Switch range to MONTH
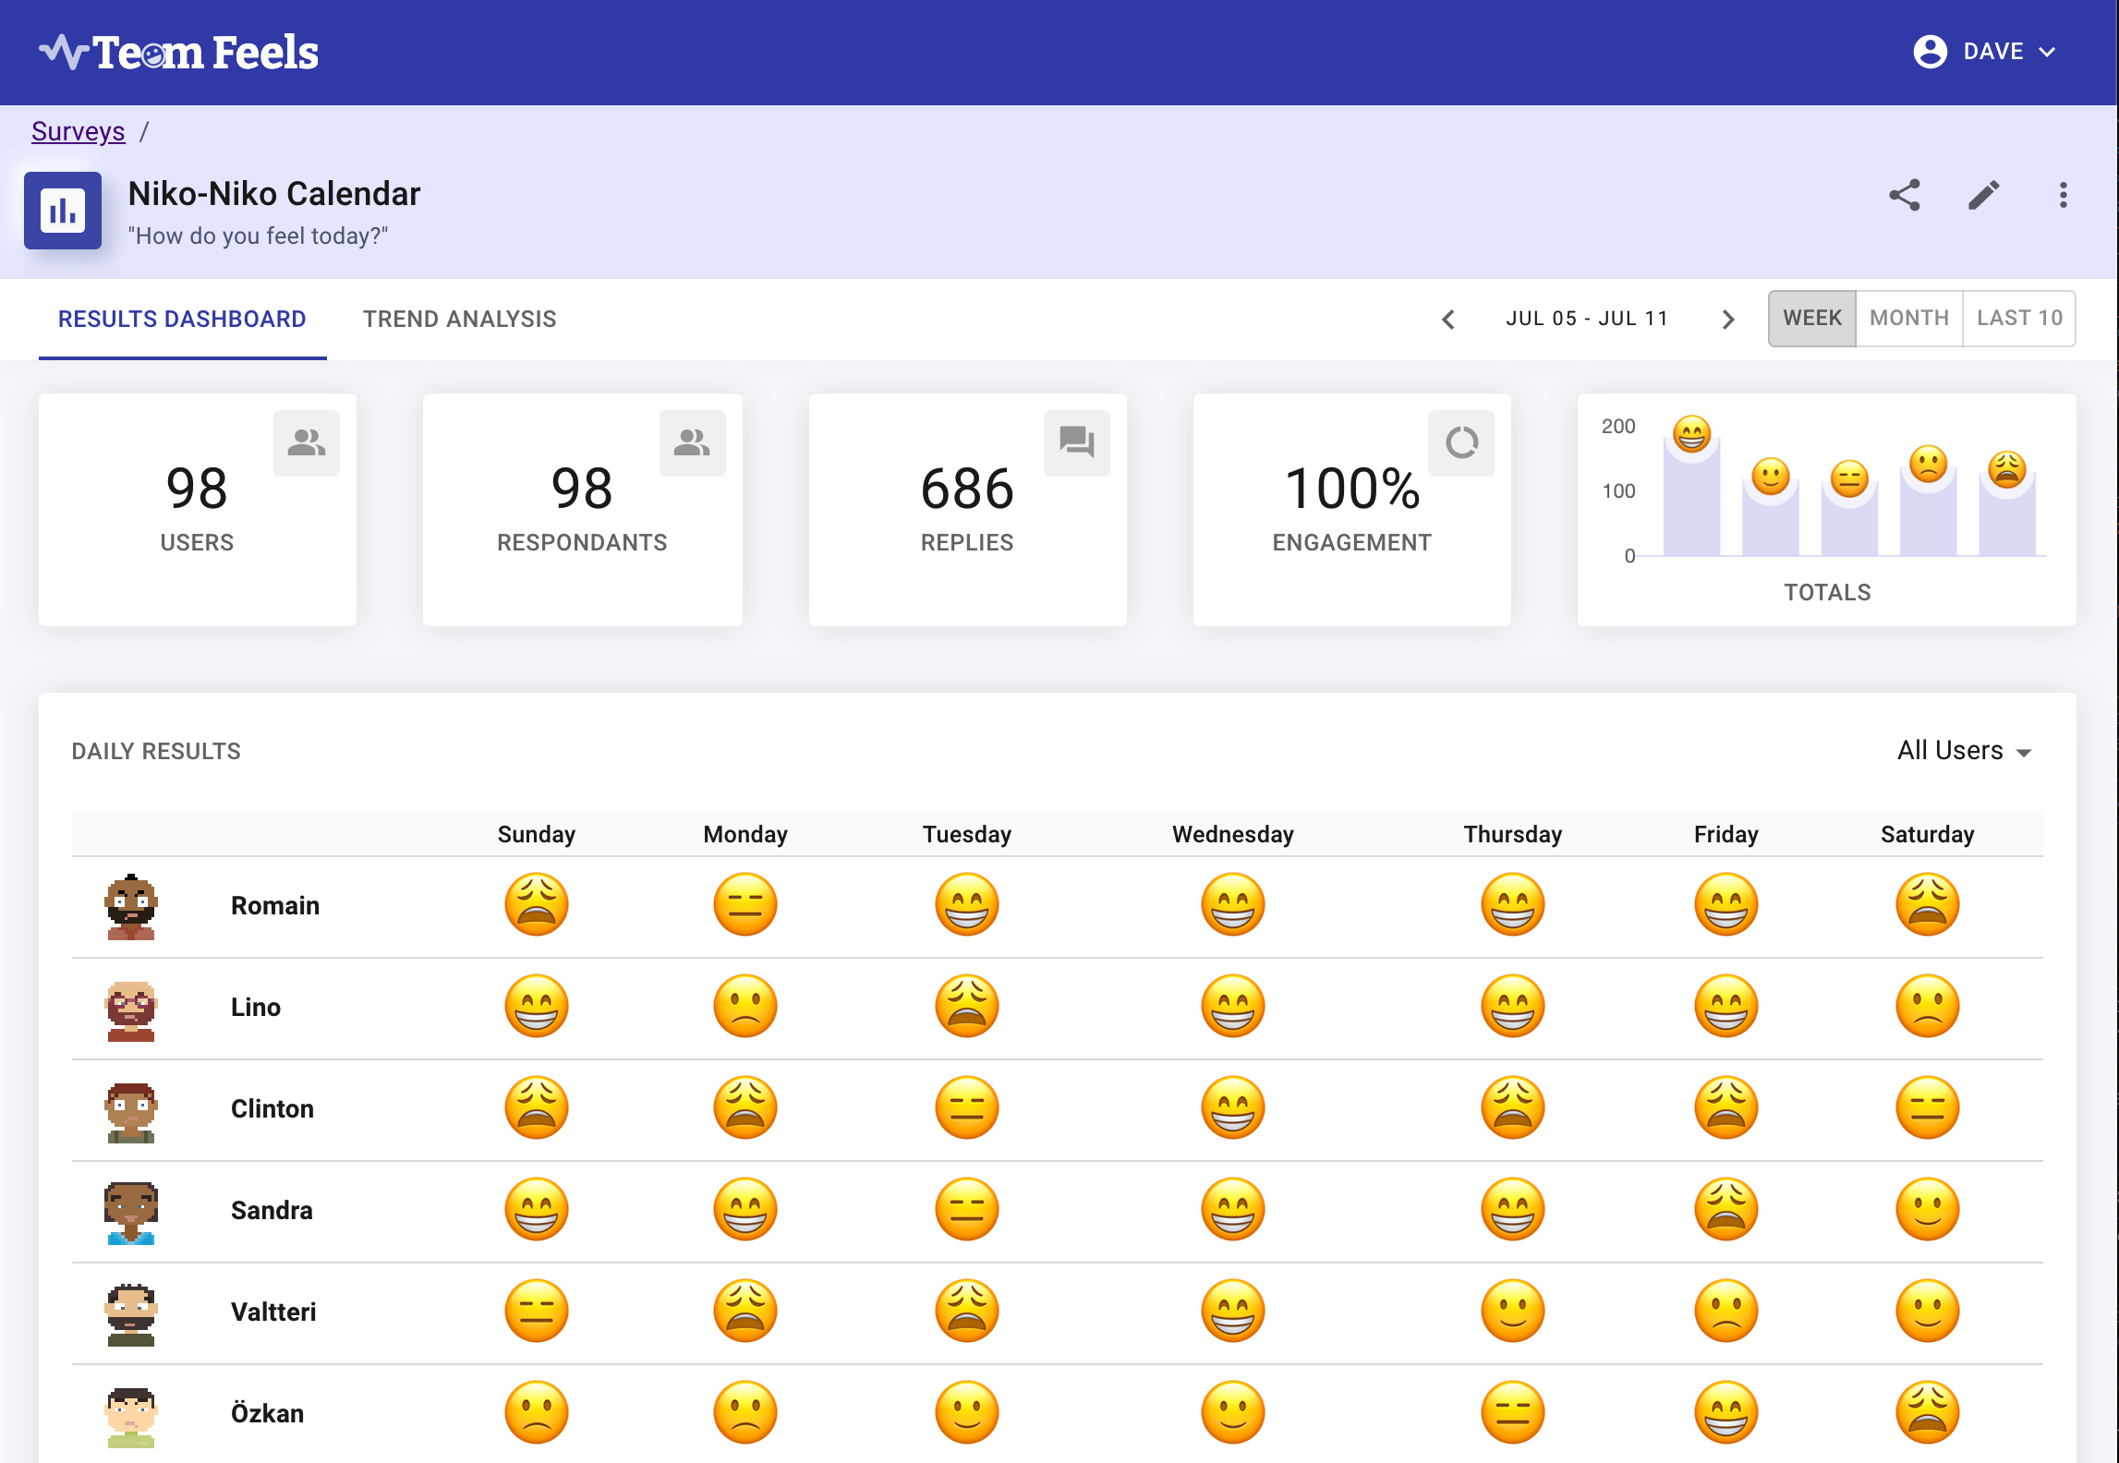The width and height of the screenshot is (2119, 1463). (1908, 319)
